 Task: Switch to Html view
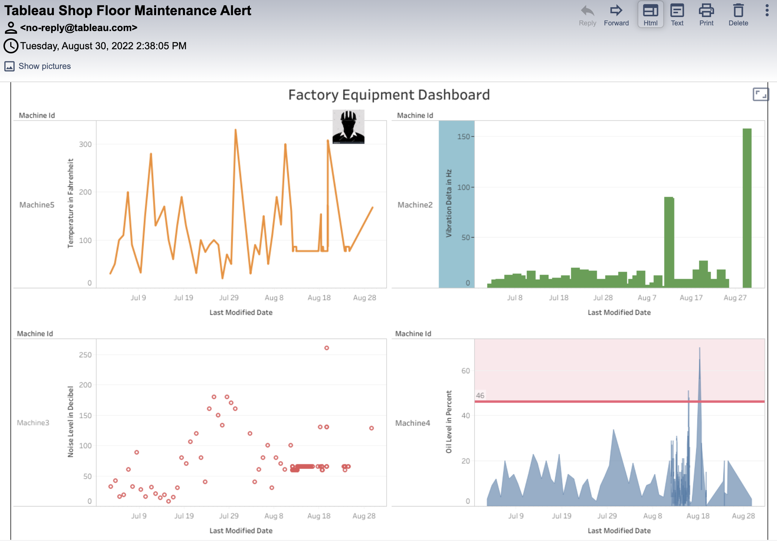click(x=650, y=15)
